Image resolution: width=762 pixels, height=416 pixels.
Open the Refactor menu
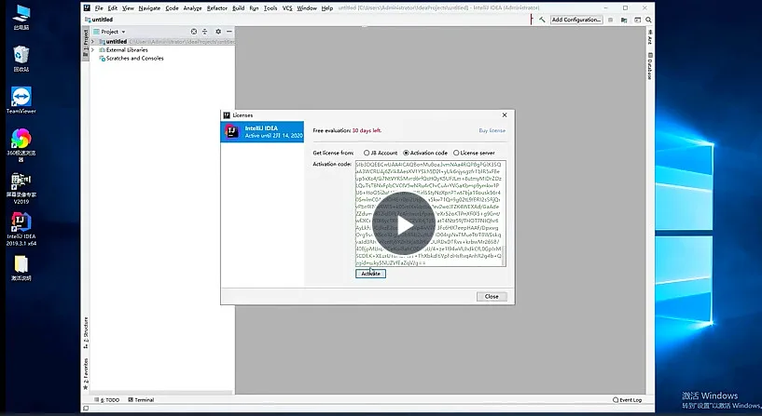click(x=216, y=8)
